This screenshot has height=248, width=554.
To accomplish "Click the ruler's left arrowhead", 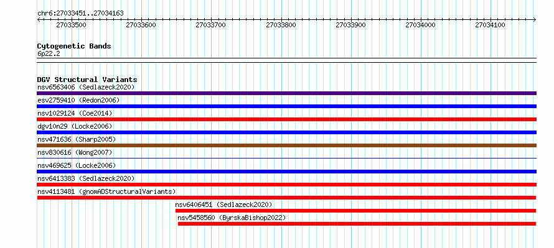I will pos(39,20).
